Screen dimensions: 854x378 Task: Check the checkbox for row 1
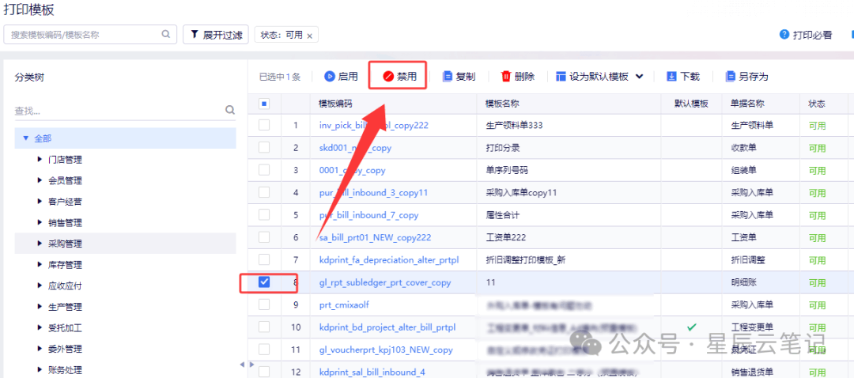point(264,125)
